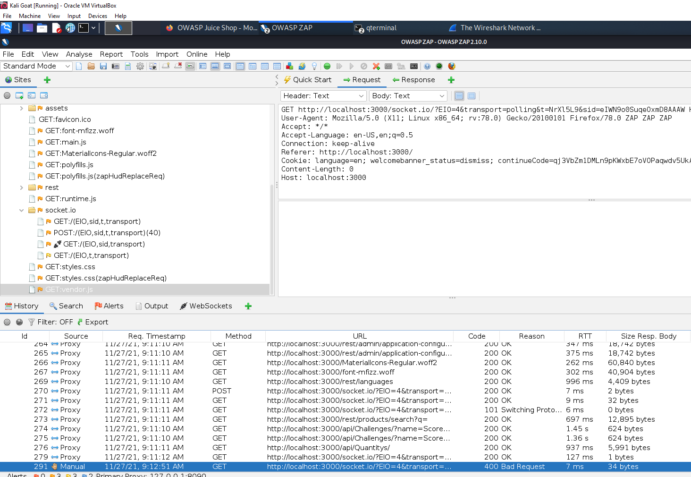The height and width of the screenshot is (477, 691).
Task: Click the Continue play arrow icon
Action: (351, 66)
